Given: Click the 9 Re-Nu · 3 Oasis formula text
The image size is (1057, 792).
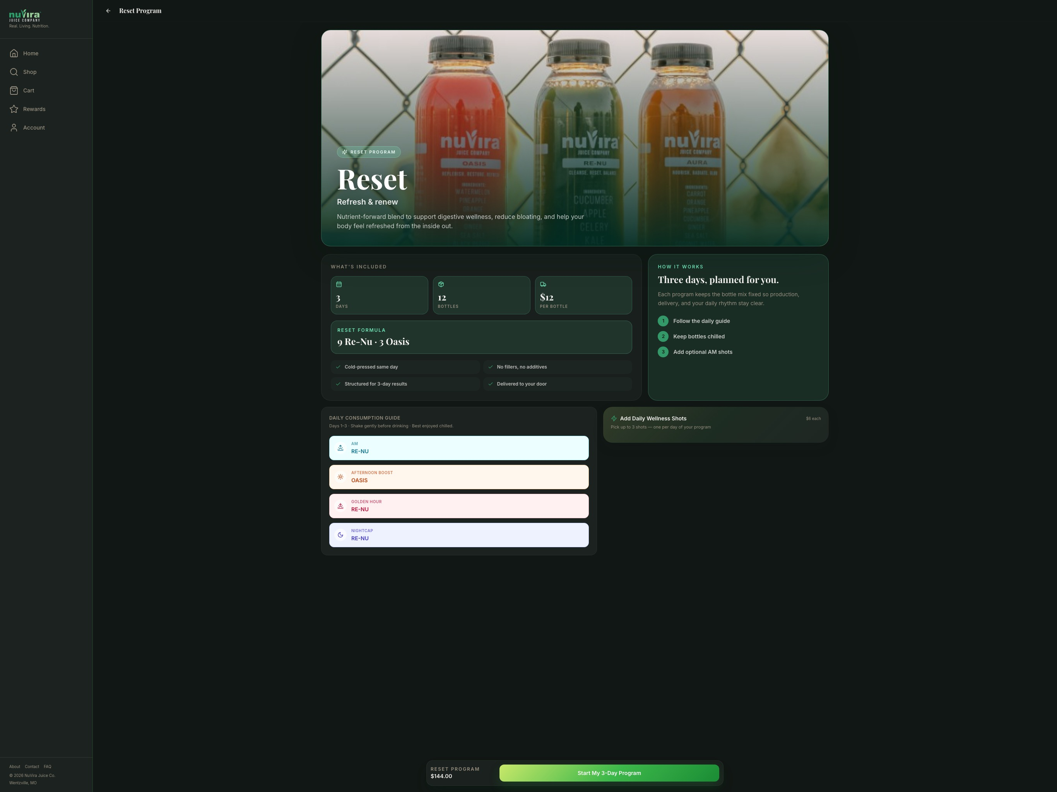Looking at the screenshot, I should click(x=373, y=341).
